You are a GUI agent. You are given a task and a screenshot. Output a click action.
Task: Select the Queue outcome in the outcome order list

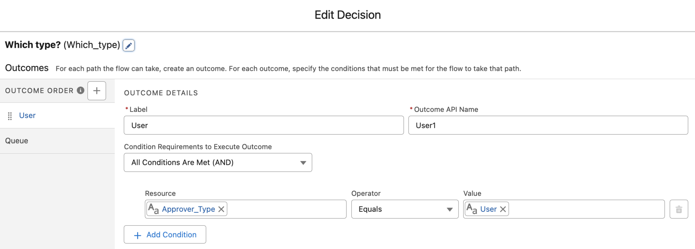tap(57, 141)
